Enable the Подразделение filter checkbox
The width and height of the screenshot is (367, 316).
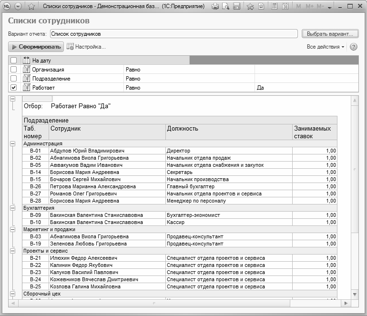point(13,79)
